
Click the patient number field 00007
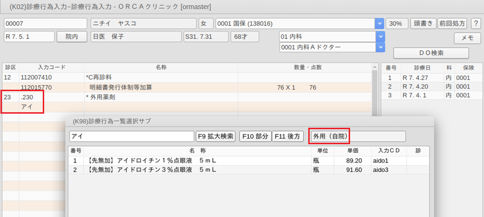point(45,23)
